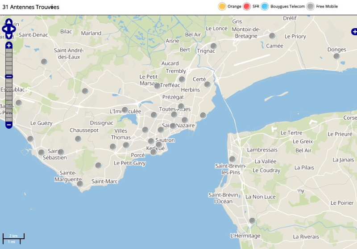Expand layer switcher plus at right edge
The image size is (357, 249).
[x=354, y=32]
